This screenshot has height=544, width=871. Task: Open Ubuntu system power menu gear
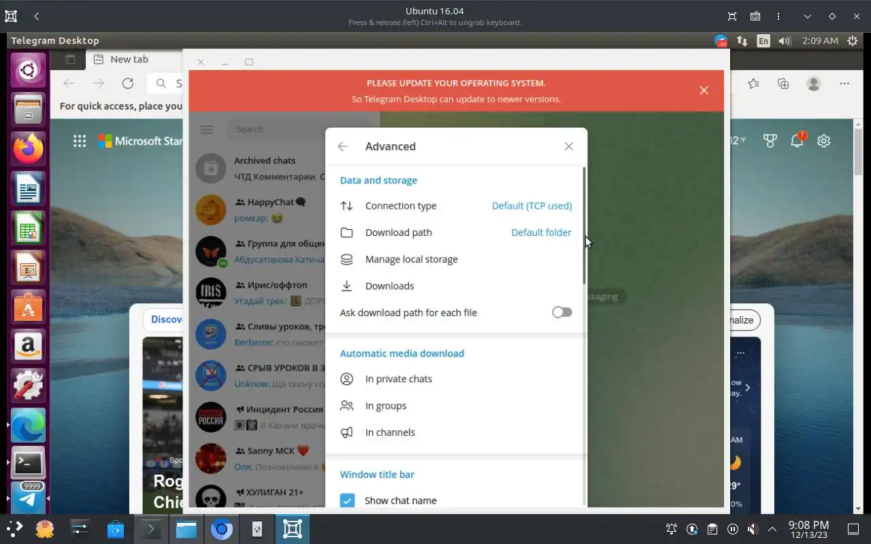pyautogui.click(x=853, y=41)
